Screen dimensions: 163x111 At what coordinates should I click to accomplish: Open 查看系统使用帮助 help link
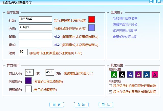click(x=125, y=37)
